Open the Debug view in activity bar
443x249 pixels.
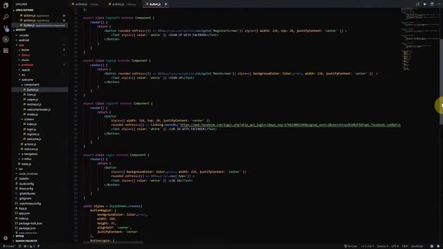tap(6, 39)
